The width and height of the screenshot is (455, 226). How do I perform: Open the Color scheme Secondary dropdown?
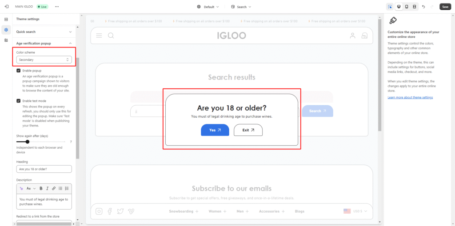[44, 59]
